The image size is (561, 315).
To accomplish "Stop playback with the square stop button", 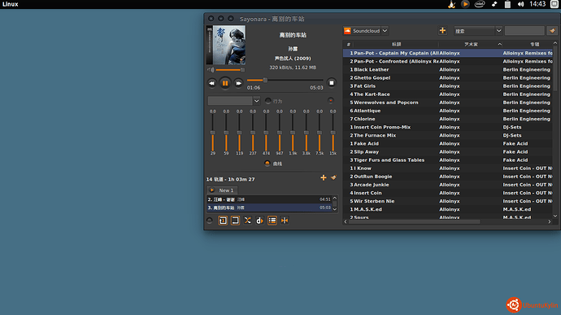I will (331, 83).
